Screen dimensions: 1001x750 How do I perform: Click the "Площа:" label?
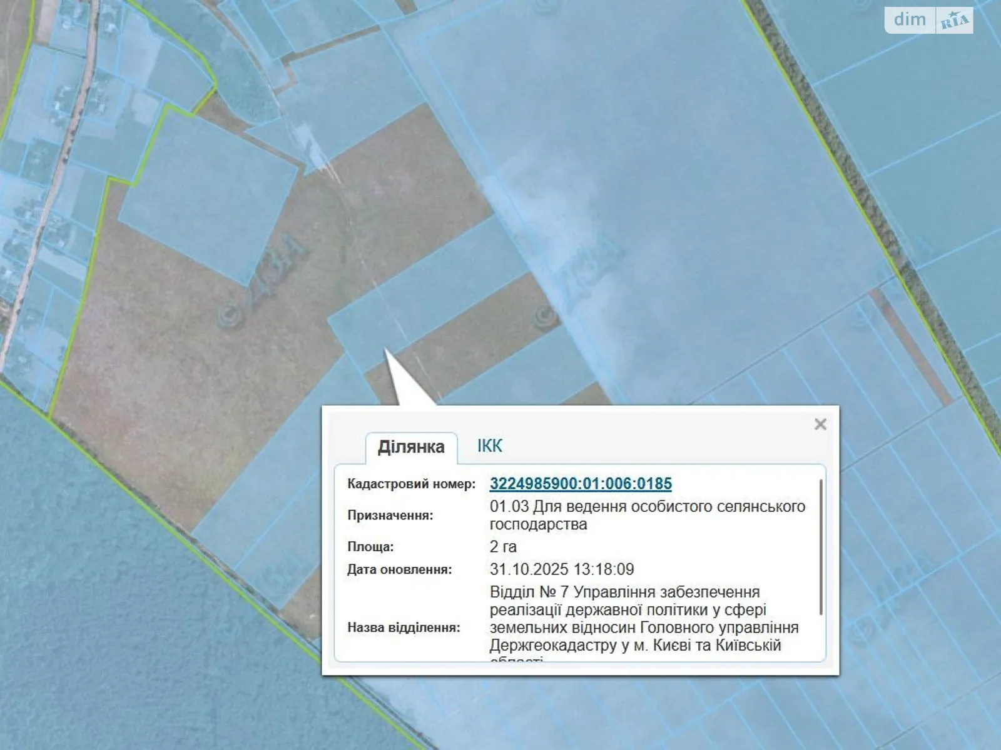click(x=370, y=547)
